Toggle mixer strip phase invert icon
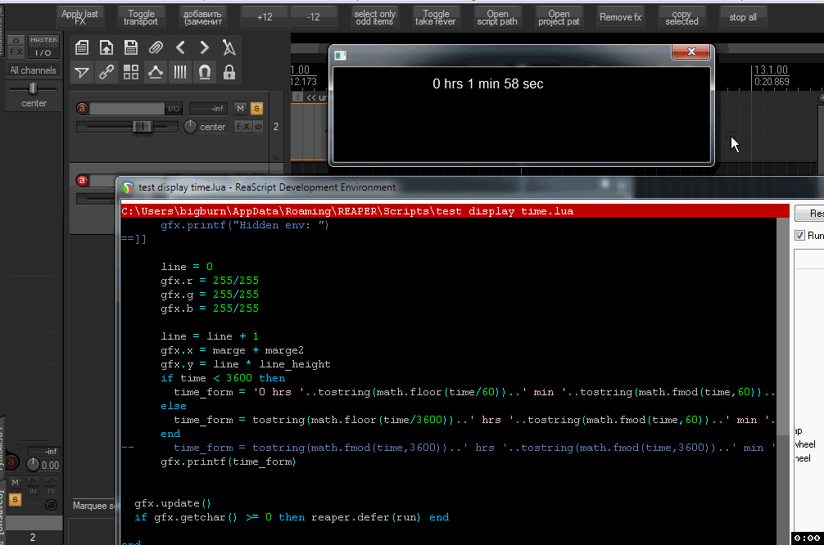 click(x=51, y=505)
